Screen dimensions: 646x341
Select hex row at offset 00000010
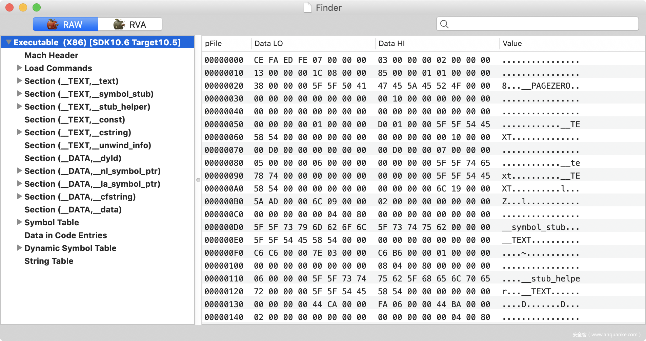[x=424, y=73]
